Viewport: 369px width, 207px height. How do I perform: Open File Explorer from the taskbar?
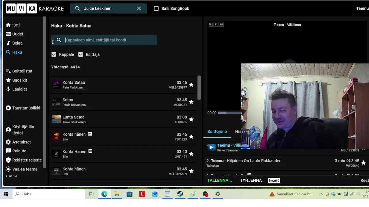(117, 194)
